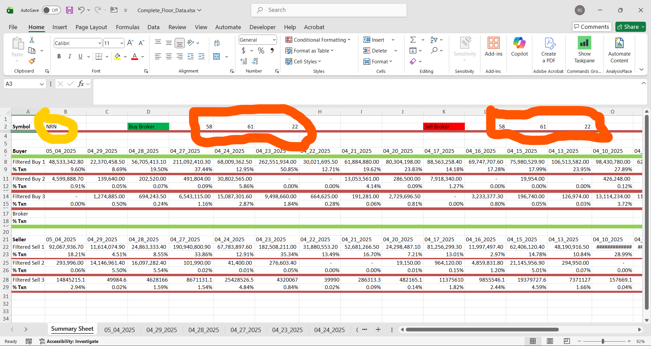651x346 pixels.
Task: Enable Wrap Text
Action: click(x=217, y=43)
